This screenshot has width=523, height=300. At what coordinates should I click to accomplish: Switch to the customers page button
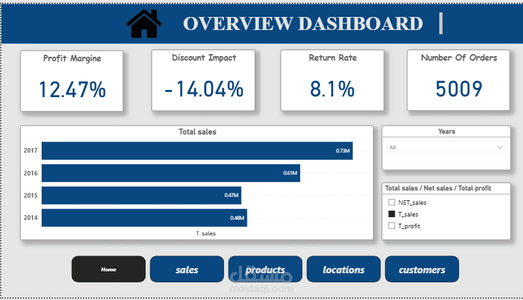422,269
